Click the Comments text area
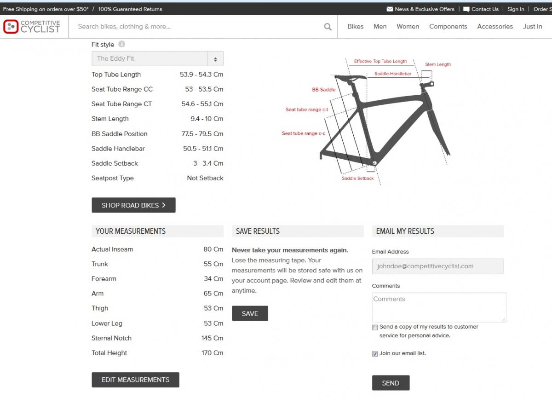 click(439, 307)
